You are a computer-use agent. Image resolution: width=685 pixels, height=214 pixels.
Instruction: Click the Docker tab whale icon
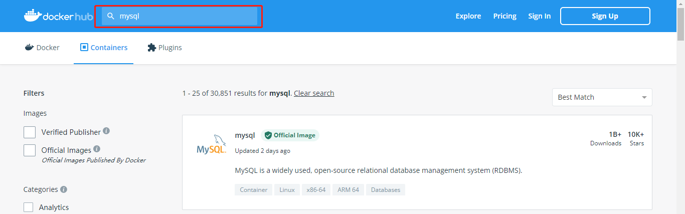click(29, 48)
